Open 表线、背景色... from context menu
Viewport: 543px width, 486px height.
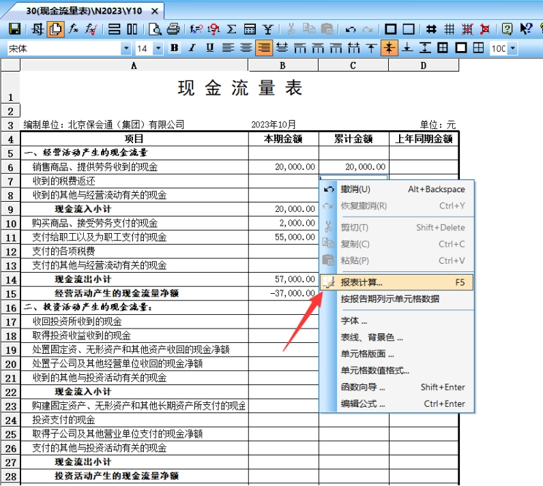[372, 337]
